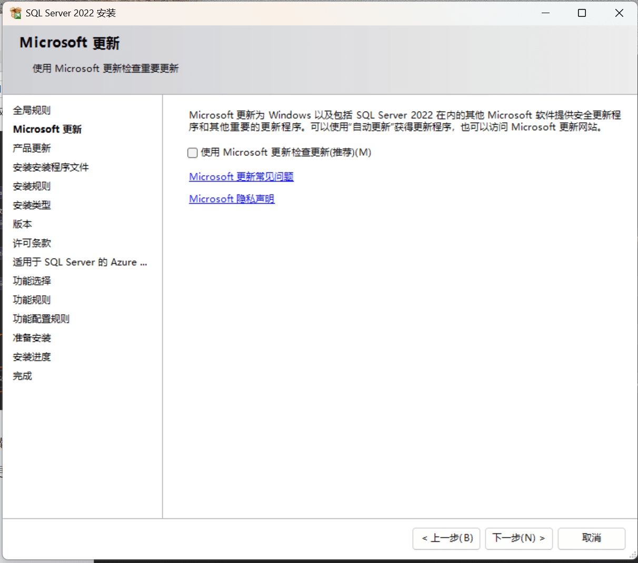Click the window resize grip corner
Viewport: 638px width, 563px height.
[x=633, y=555]
